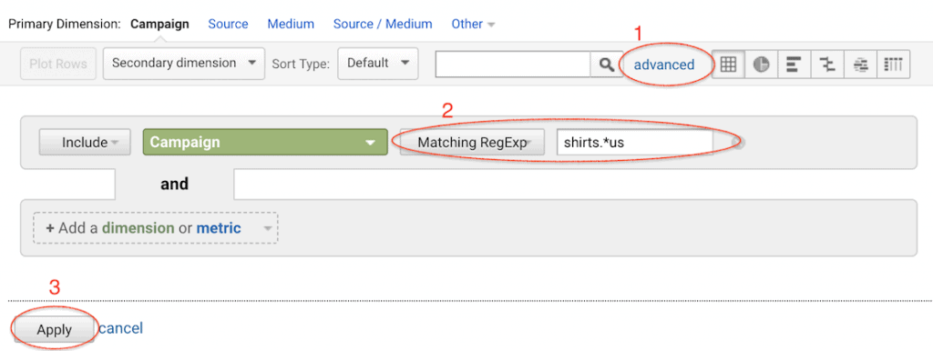
Task: Click the regex field containing shirts.*us
Action: tap(635, 143)
